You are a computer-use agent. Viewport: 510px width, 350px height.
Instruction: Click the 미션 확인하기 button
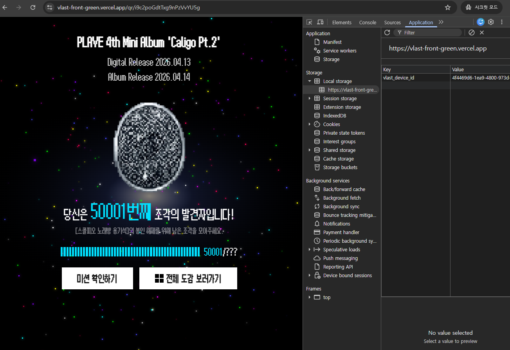97,278
